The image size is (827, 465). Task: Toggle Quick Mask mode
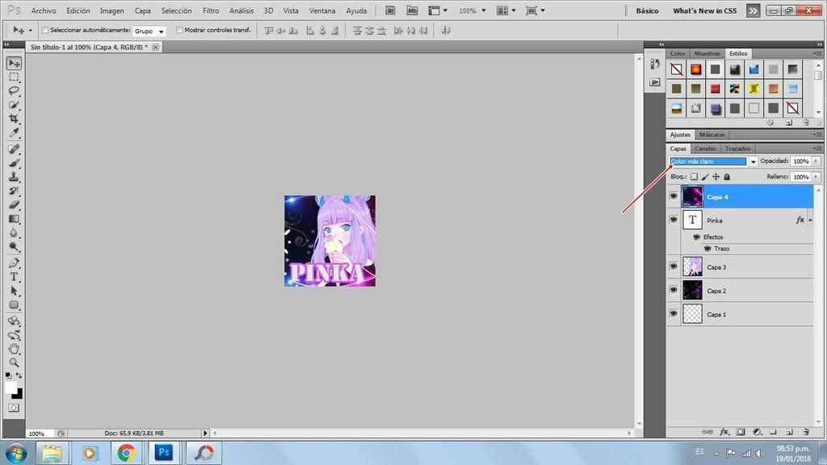tap(14, 408)
